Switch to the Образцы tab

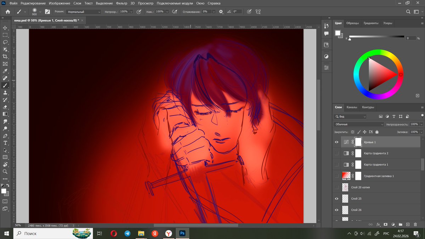pyautogui.click(x=352, y=23)
